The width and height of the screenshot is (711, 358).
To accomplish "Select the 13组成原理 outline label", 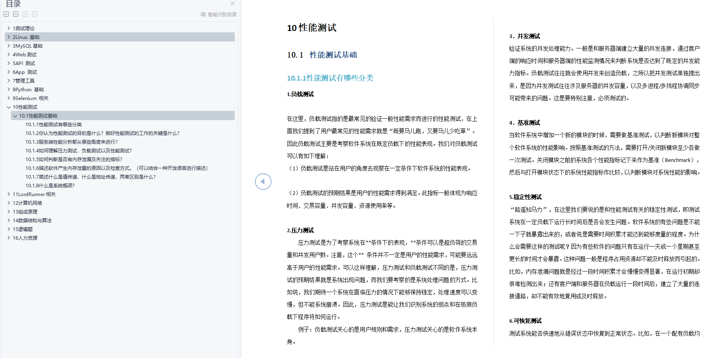I will click(x=25, y=212).
